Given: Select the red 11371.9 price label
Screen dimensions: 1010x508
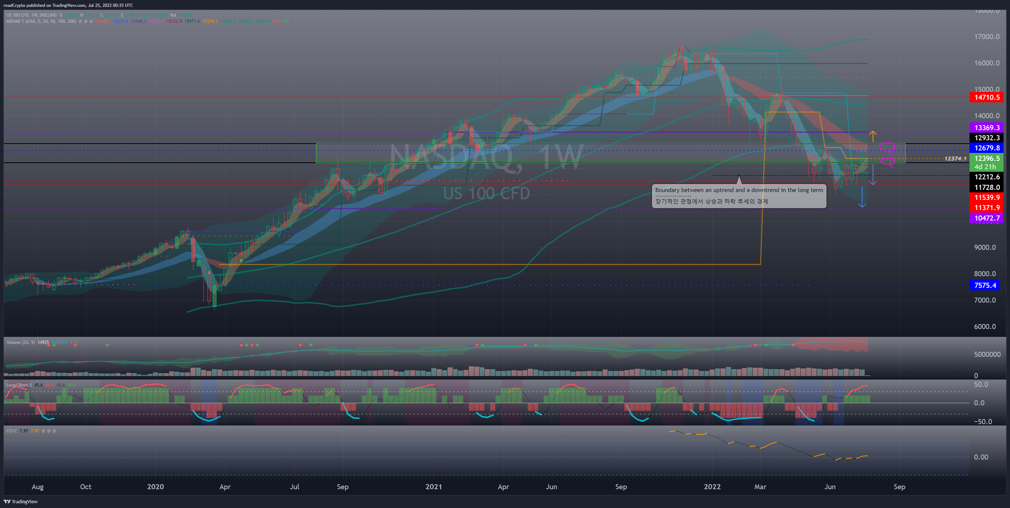Looking at the screenshot, I should point(987,208).
